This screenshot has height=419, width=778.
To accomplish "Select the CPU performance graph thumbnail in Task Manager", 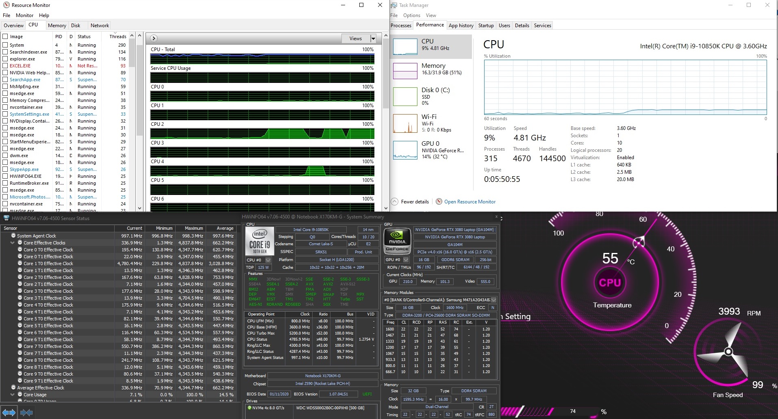I will (405, 47).
